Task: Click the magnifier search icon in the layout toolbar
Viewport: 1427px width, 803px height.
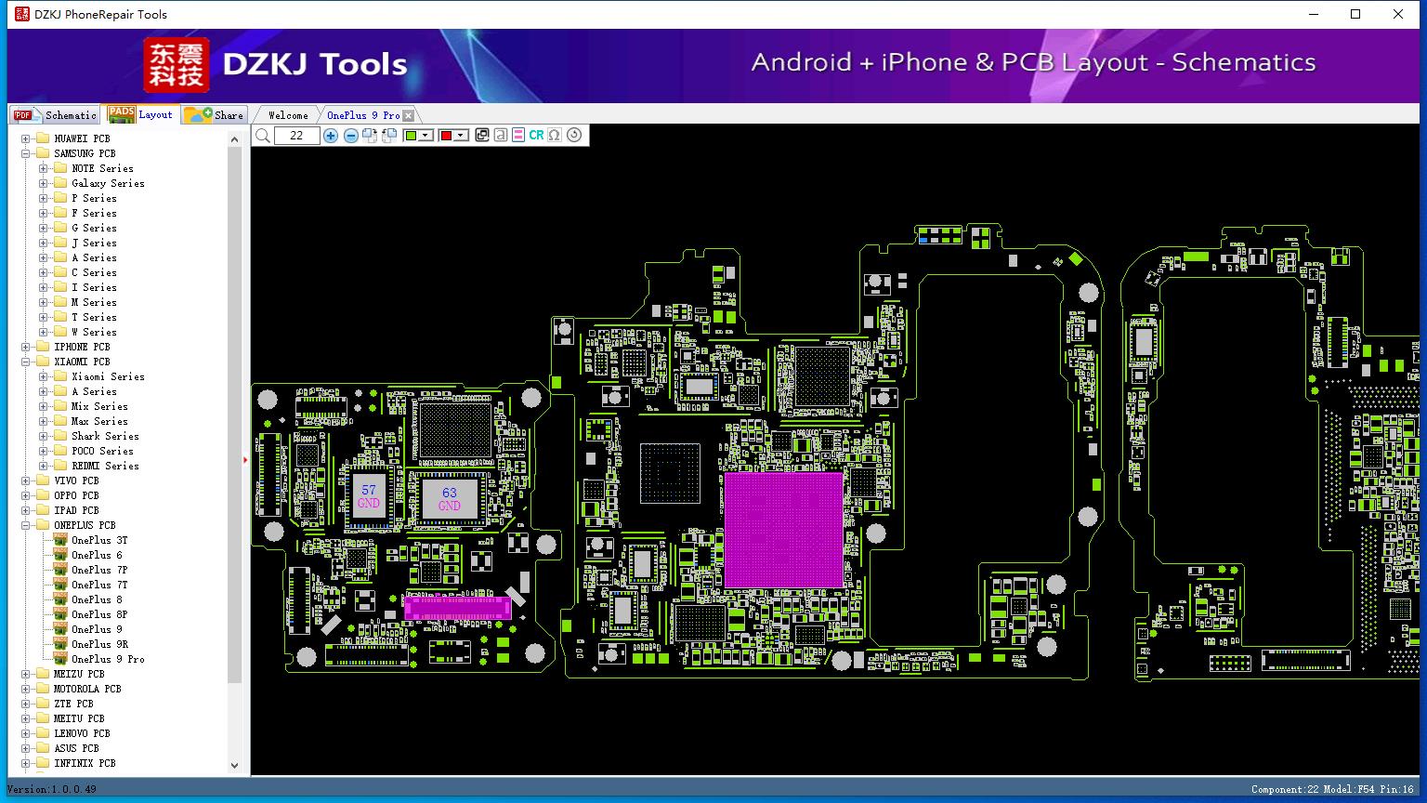Action: click(263, 136)
